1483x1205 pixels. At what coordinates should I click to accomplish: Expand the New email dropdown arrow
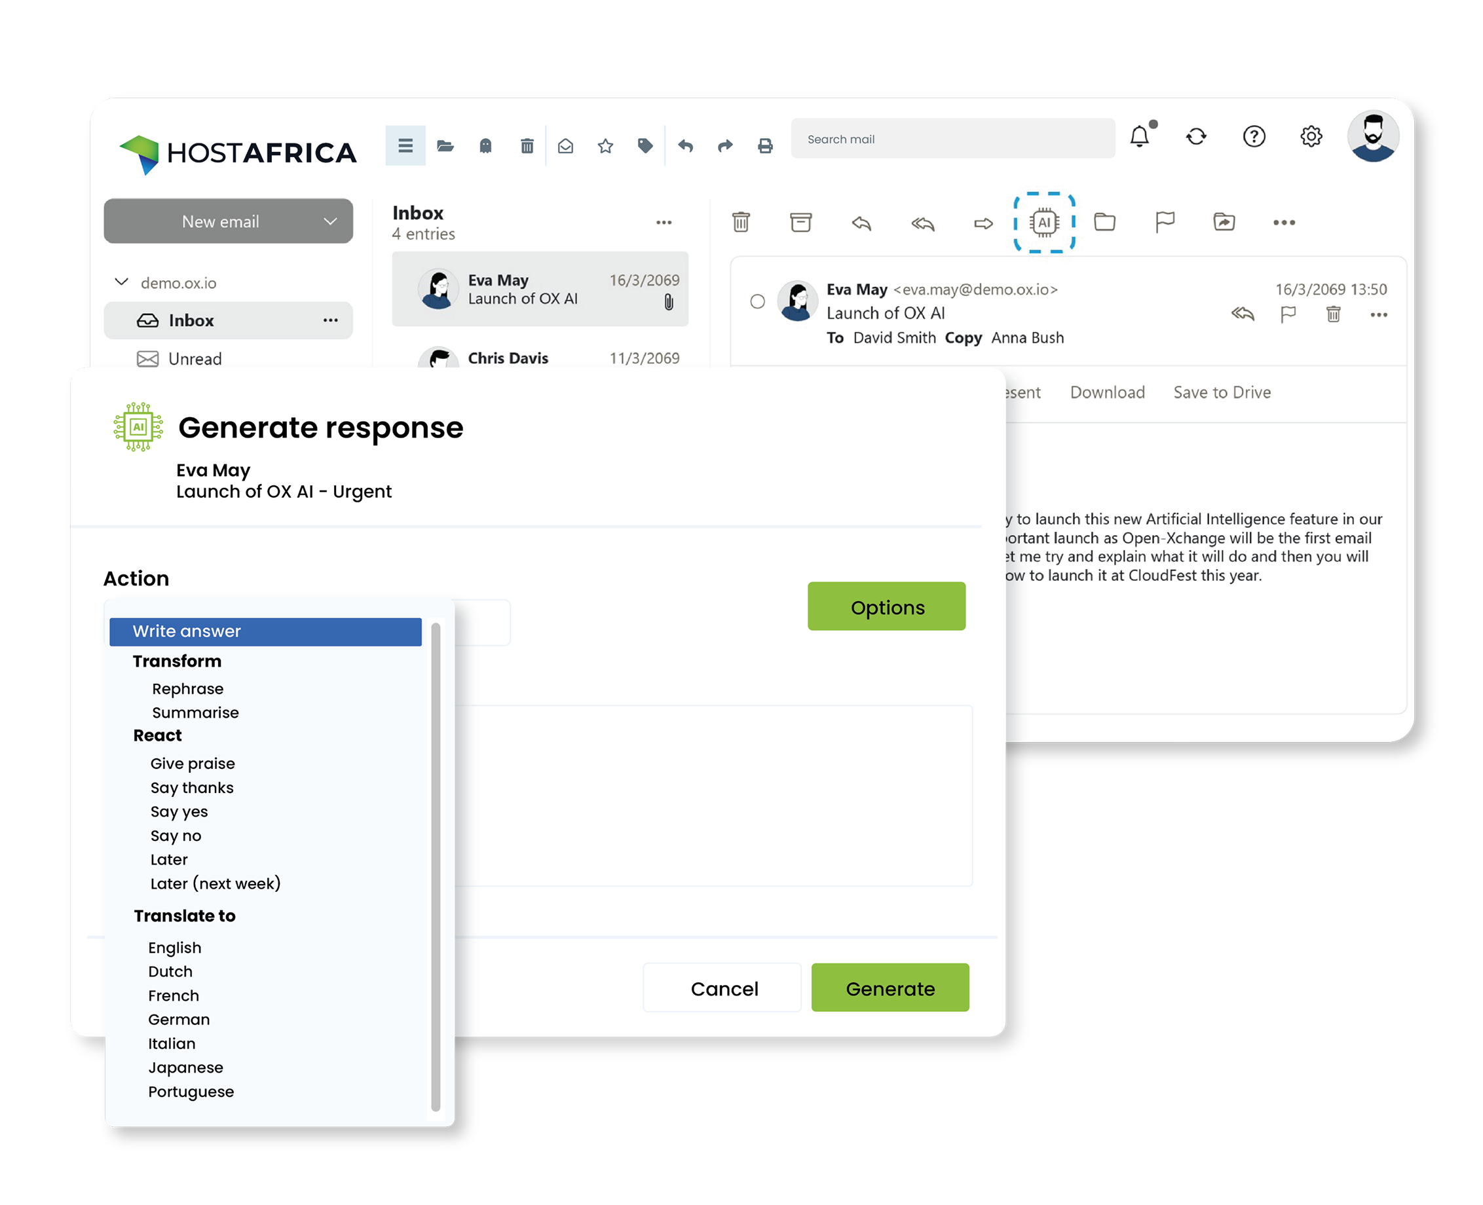(331, 221)
